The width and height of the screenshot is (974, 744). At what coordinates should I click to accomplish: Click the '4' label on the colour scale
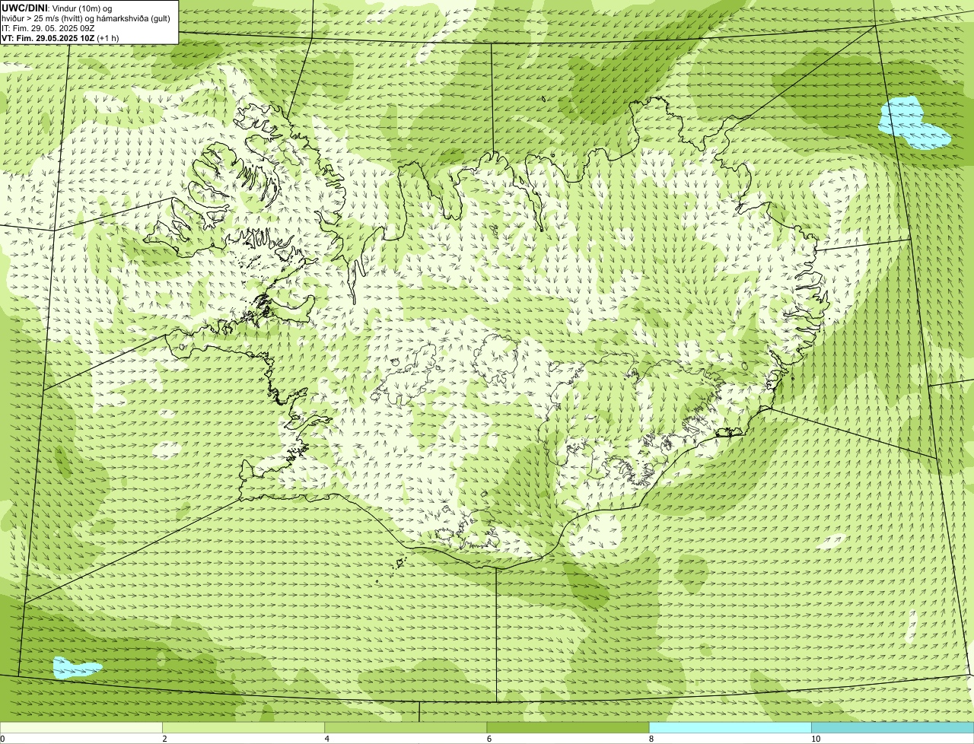coord(326,739)
